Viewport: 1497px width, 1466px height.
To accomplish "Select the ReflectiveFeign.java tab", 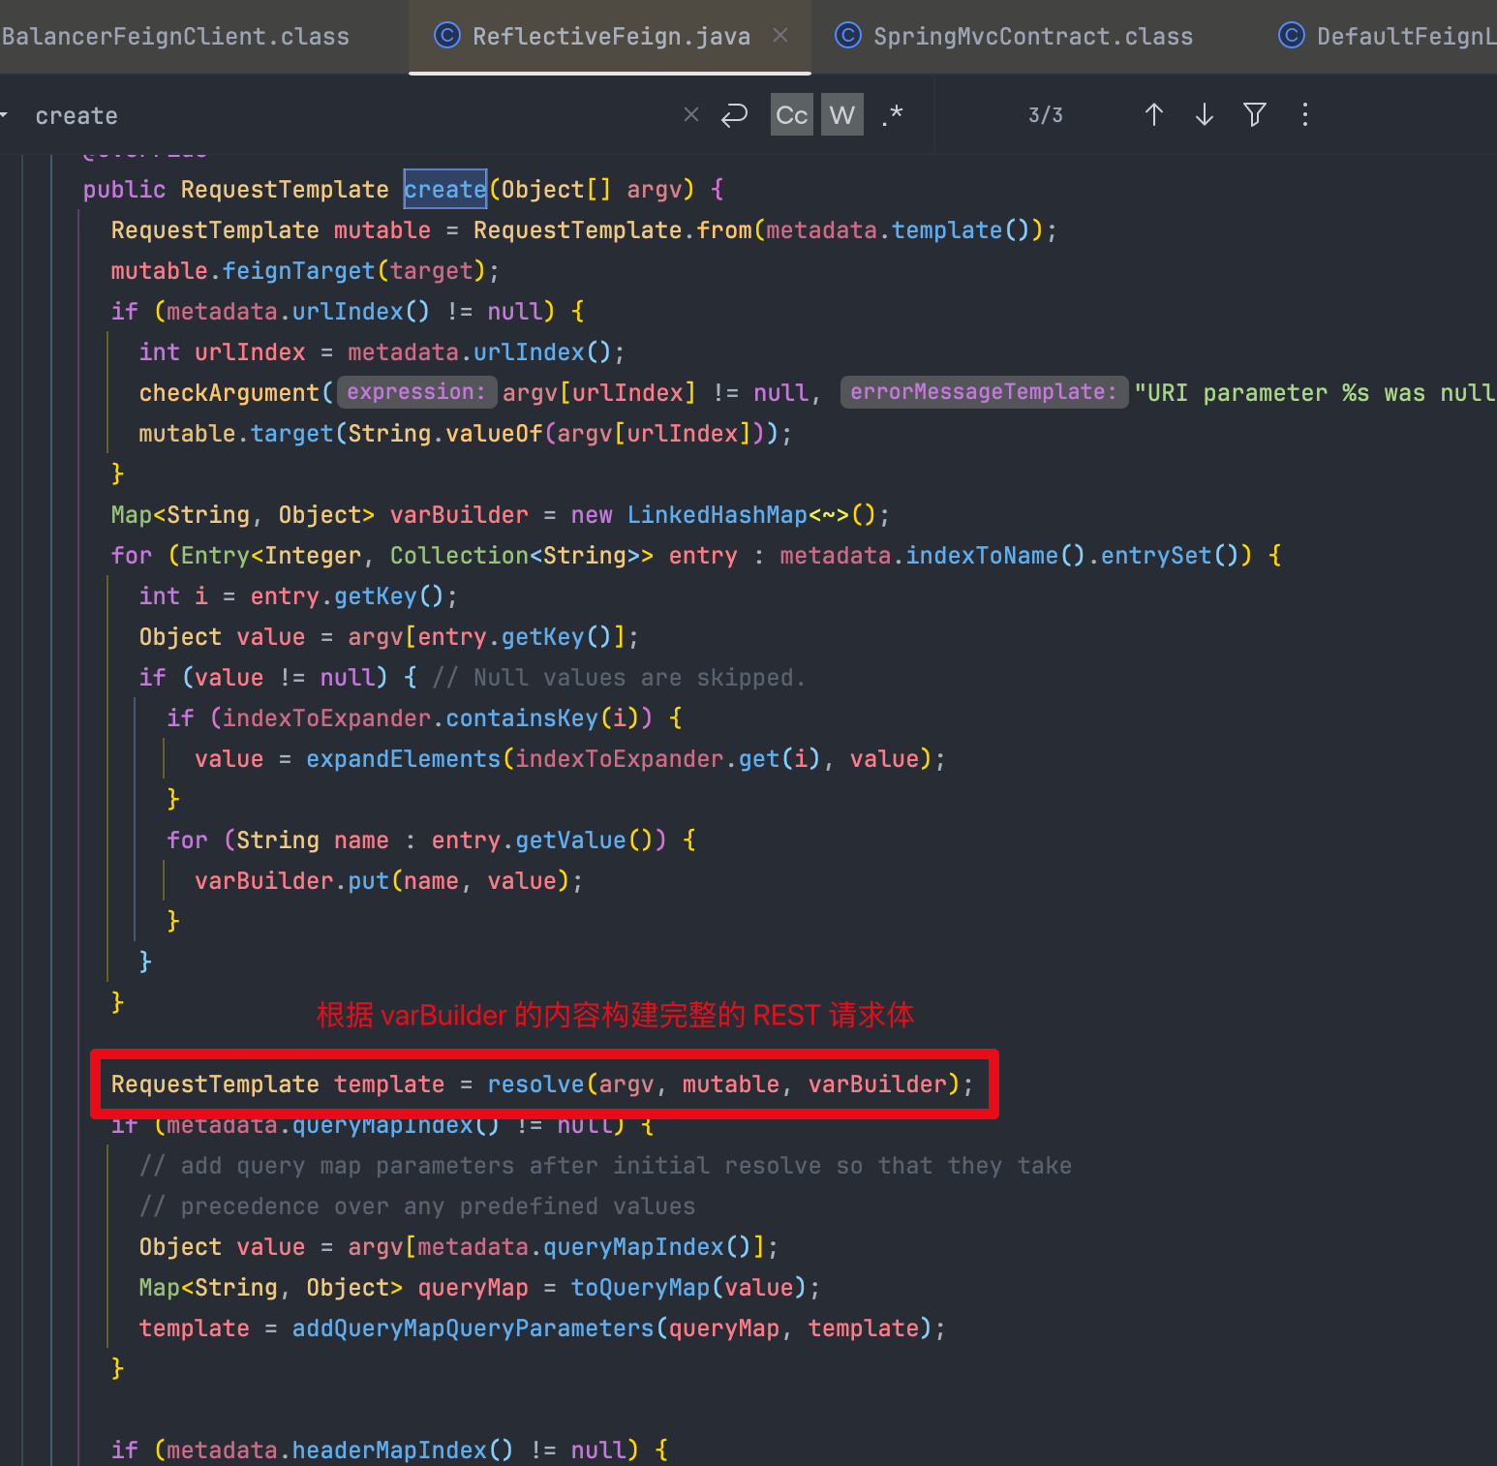I will (x=611, y=37).
